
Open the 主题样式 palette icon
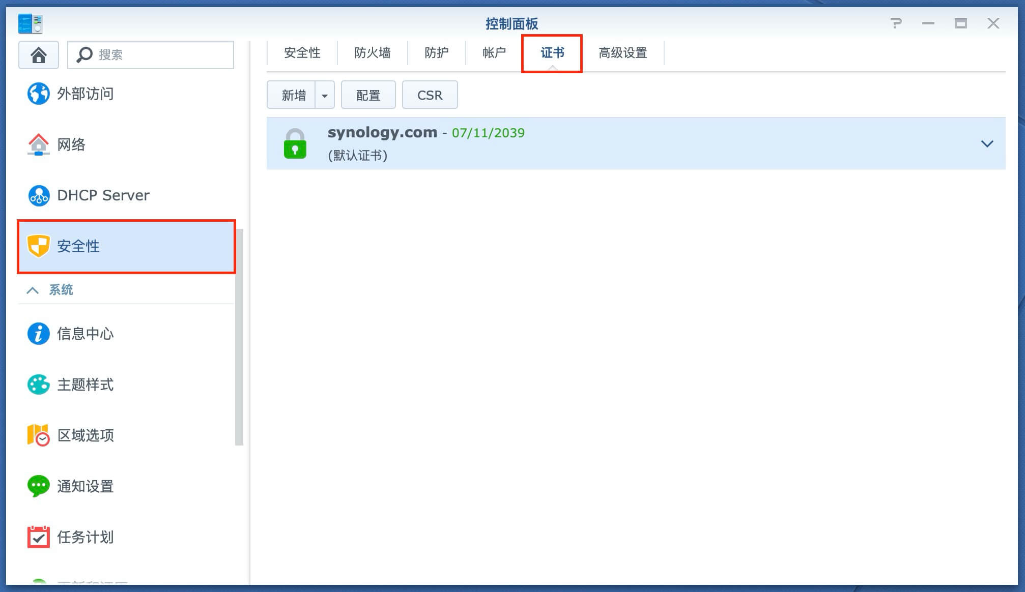[38, 384]
